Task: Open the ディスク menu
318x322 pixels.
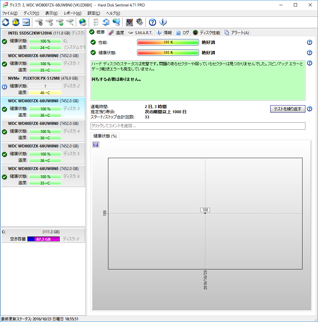Action: 31,13
